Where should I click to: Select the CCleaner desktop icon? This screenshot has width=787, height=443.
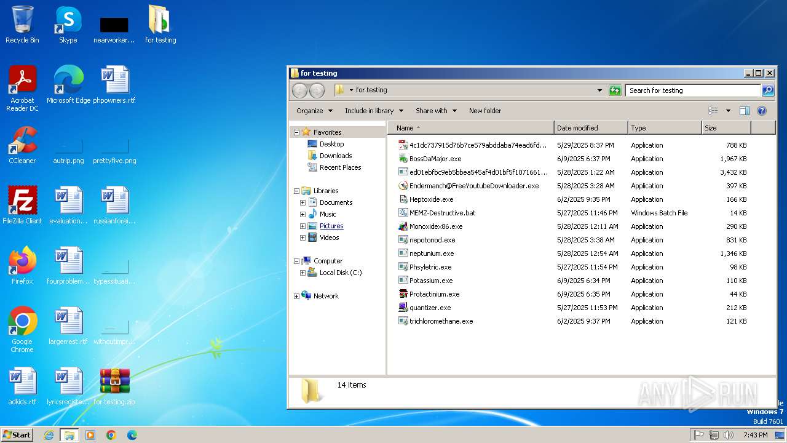[22, 145]
